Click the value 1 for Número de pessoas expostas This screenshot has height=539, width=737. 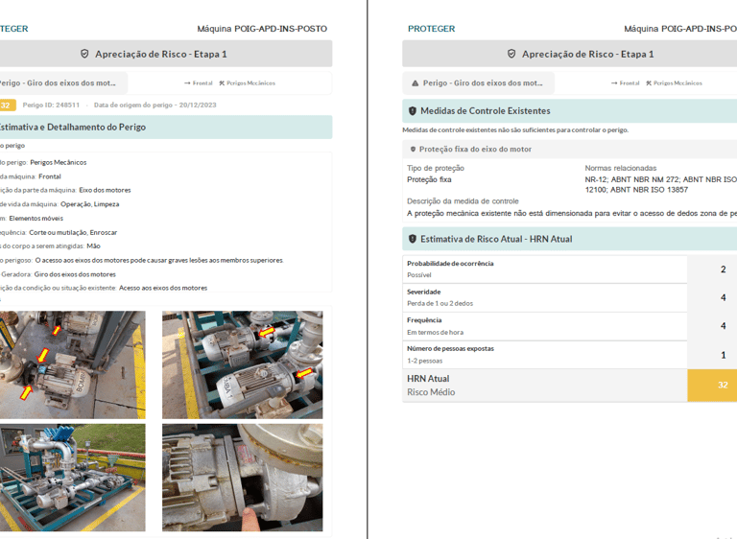pyautogui.click(x=723, y=355)
